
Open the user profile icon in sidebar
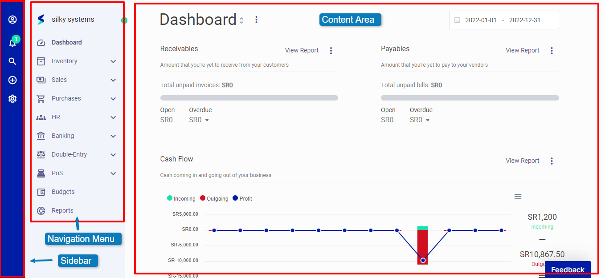[12, 20]
